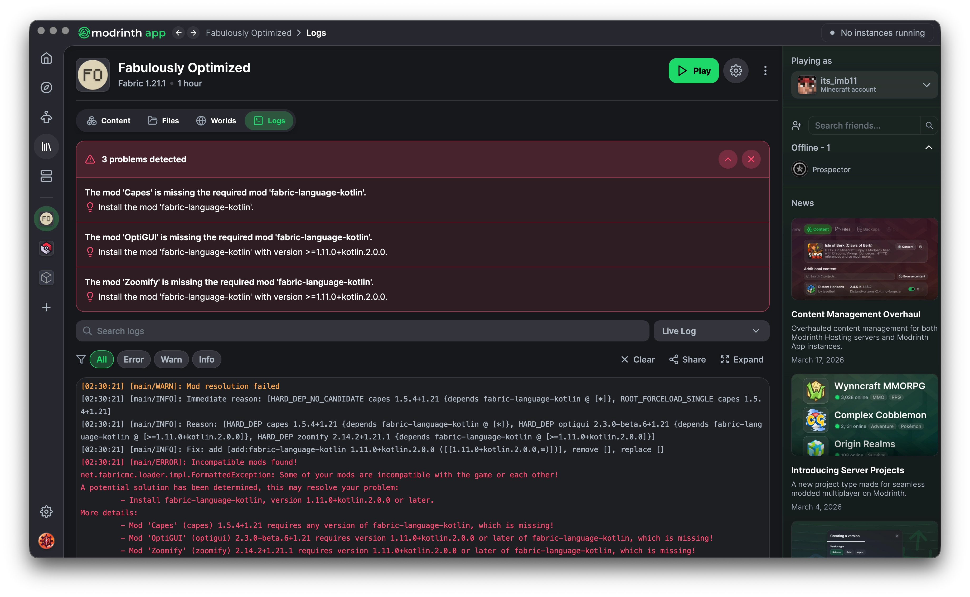
Task: Open app settings gear in sidebar
Action: pyautogui.click(x=46, y=512)
